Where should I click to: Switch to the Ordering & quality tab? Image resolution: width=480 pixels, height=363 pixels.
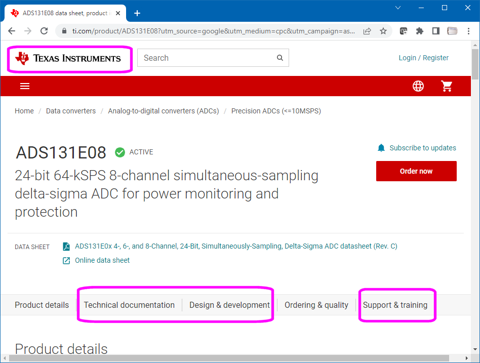[x=316, y=305]
